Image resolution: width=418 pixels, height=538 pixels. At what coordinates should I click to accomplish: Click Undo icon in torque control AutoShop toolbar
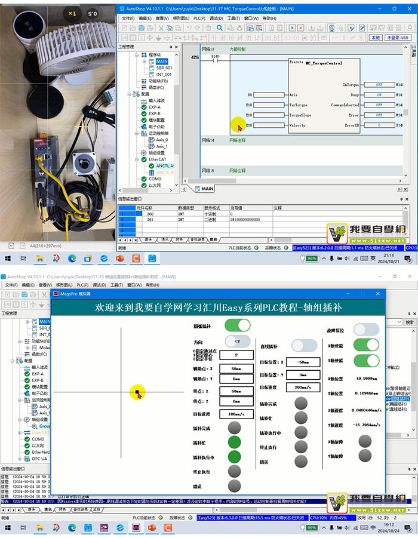point(189,28)
